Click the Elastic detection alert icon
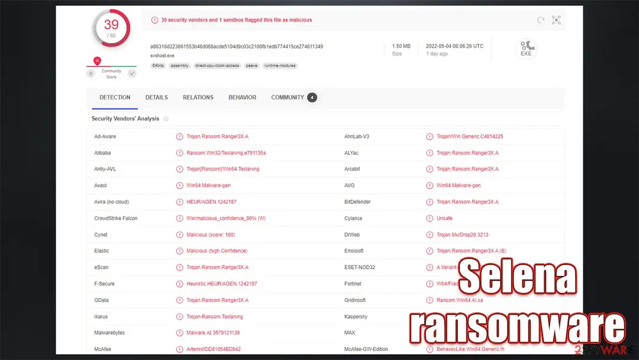 (179, 250)
